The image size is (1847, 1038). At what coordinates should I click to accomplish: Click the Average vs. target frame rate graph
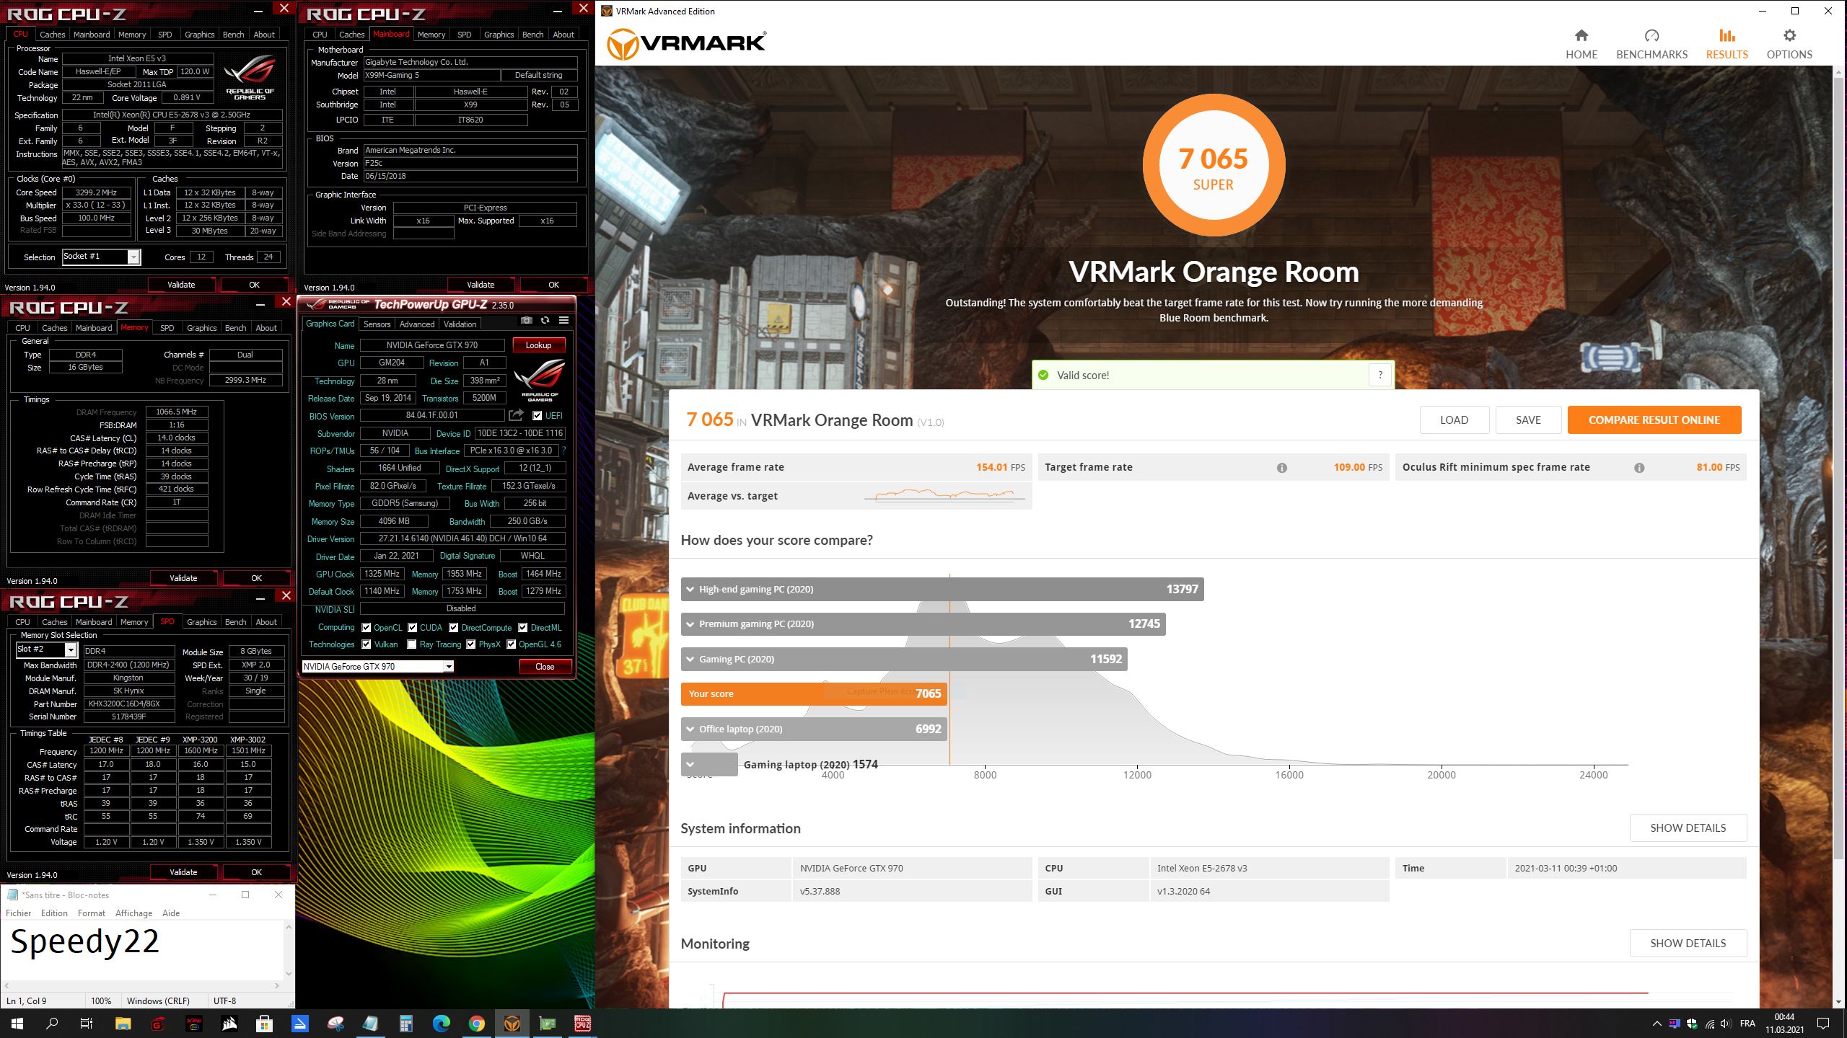pyautogui.click(x=944, y=496)
